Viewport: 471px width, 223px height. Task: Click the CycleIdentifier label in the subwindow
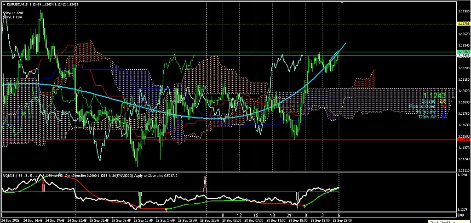(x=76, y=176)
